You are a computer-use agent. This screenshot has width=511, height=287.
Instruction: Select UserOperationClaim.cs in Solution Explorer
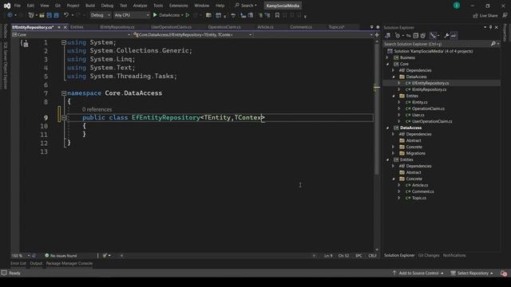[x=431, y=121]
